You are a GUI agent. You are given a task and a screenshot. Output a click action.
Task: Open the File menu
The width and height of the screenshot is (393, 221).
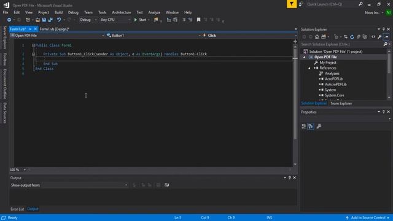click(x=6, y=12)
